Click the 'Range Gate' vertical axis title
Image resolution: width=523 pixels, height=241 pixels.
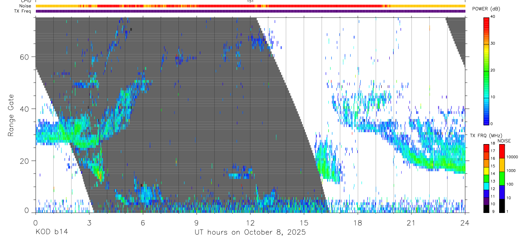pos(11,116)
